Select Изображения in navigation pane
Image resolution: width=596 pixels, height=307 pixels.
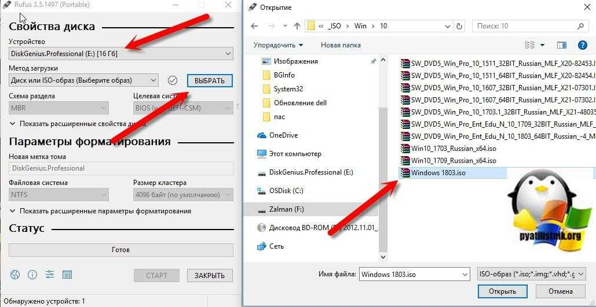click(x=296, y=61)
